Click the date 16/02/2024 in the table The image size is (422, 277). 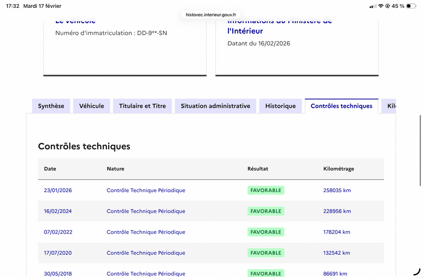point(58,211)
